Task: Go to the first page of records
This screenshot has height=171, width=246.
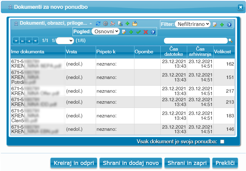Action: pyautogui.click(x=16, y=41)
